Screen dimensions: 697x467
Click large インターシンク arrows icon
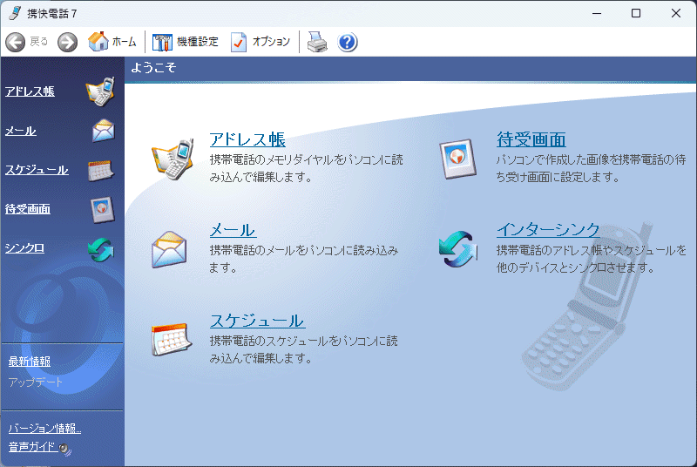pos(458,249)
